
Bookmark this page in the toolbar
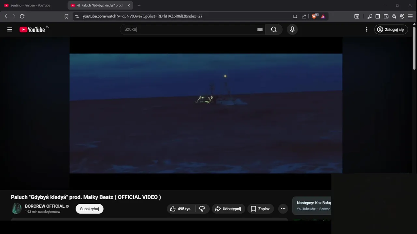point(66,16)
